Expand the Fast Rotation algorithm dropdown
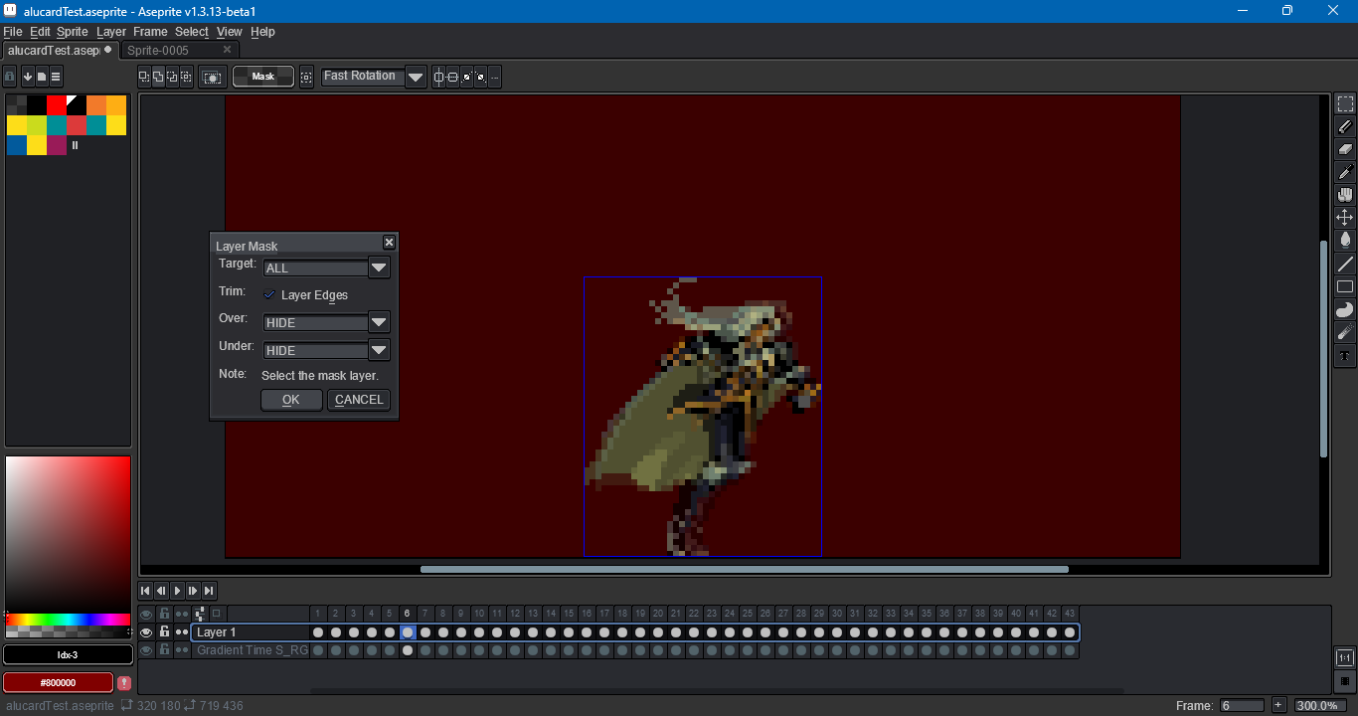1358x716 pixels. [x=416, y=77]
